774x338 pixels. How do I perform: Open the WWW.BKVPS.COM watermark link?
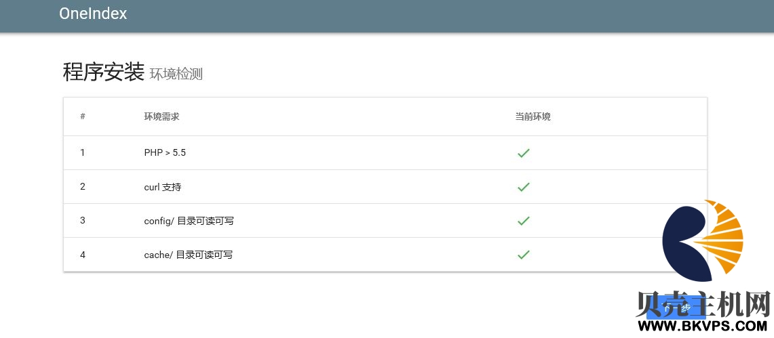point(702,326)
